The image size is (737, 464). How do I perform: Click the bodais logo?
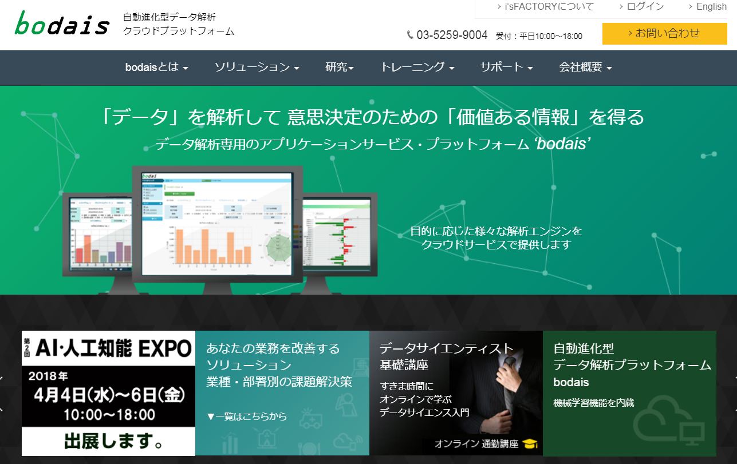[62, 24]
